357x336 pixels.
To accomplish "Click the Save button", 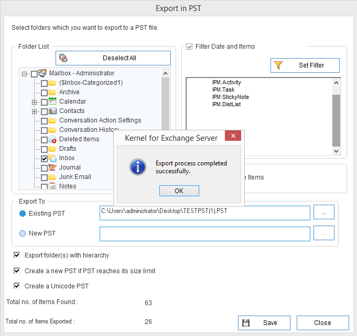I will [264, 322].
